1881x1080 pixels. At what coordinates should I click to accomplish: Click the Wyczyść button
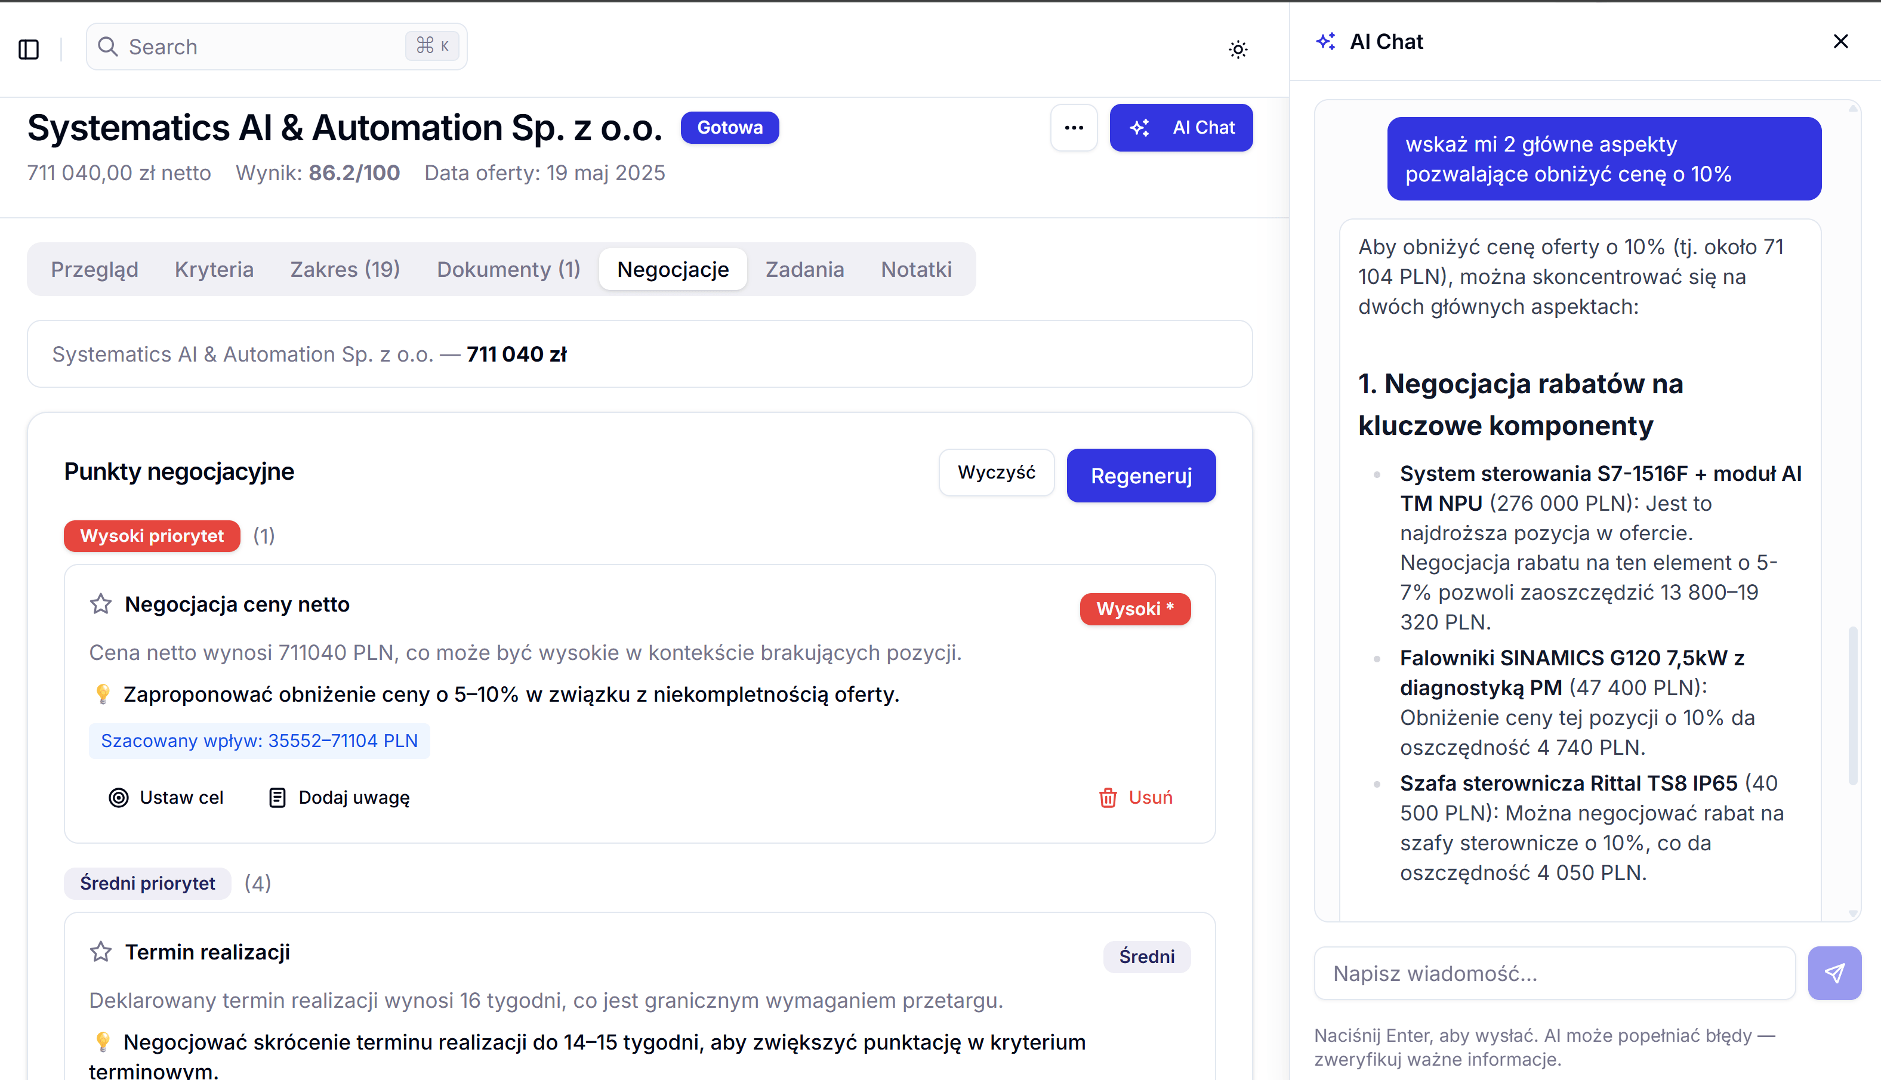(x=996, y=473)
